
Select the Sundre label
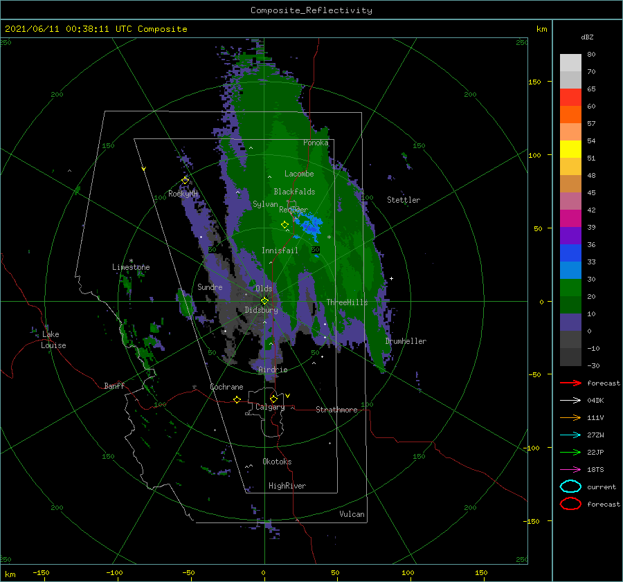pos(210,287)
